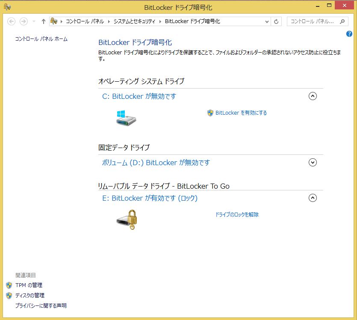Click the forward navigation arrow
357x320 pixels.
click(24, 21)
